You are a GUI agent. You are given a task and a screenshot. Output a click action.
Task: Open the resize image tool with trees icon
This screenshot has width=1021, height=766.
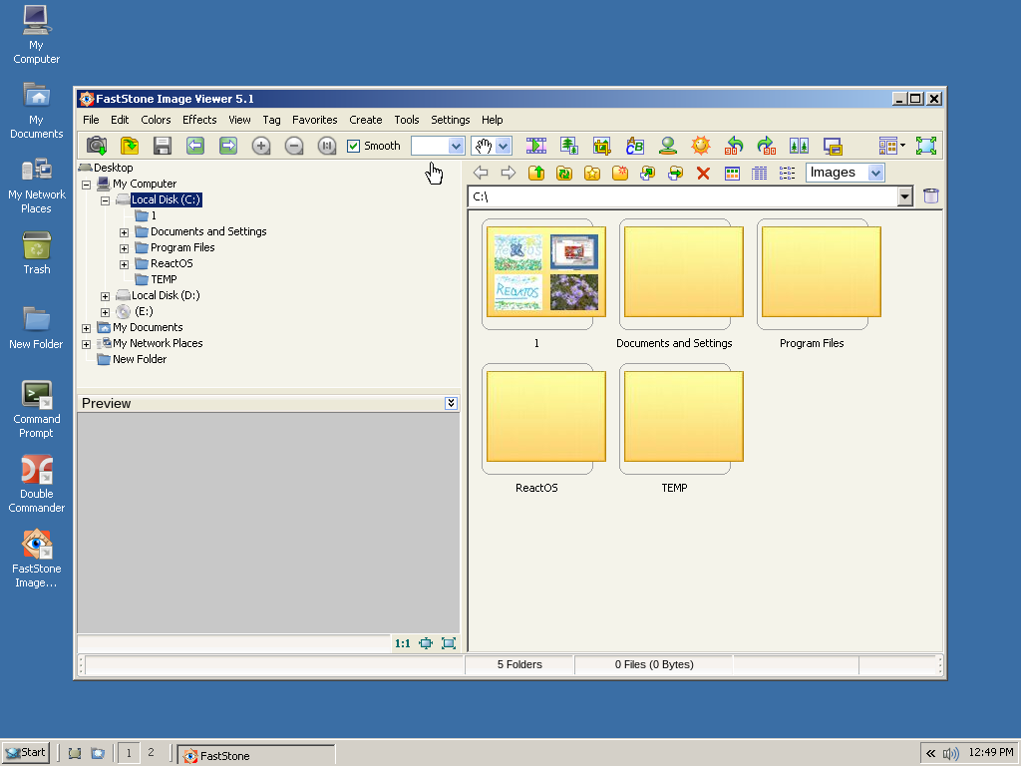point(569,146)
